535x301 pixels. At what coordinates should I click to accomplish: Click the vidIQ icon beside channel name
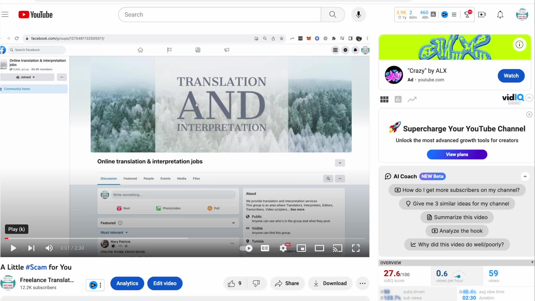point(93,285)
